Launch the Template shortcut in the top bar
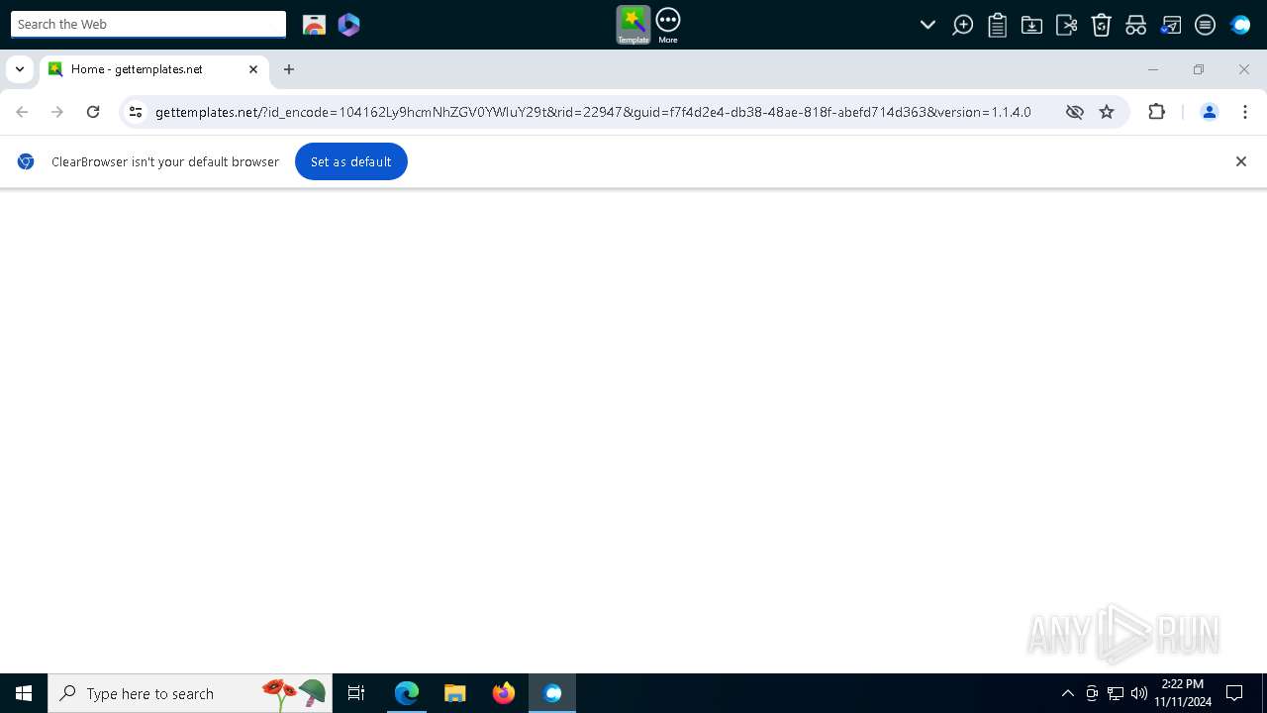 click(x=633, y=25)
